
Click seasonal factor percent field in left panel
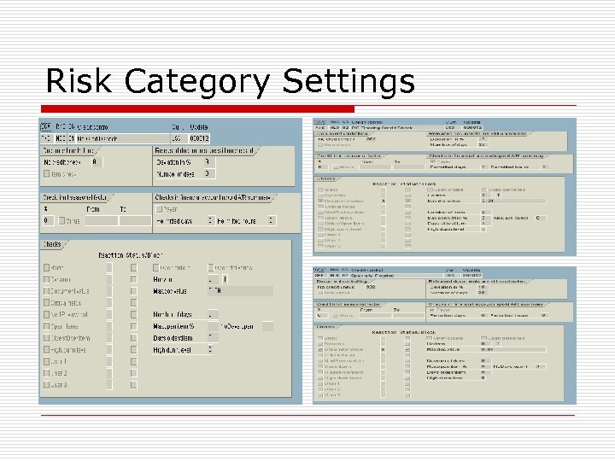(x=48, y=221)
